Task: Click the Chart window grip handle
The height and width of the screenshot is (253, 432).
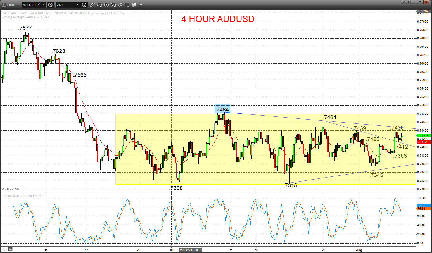Action: pyautogui.click(x=4, y=5)
